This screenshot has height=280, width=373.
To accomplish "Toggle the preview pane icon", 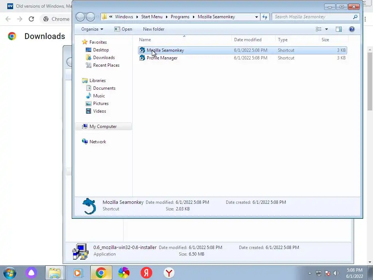I will (339, 29).
